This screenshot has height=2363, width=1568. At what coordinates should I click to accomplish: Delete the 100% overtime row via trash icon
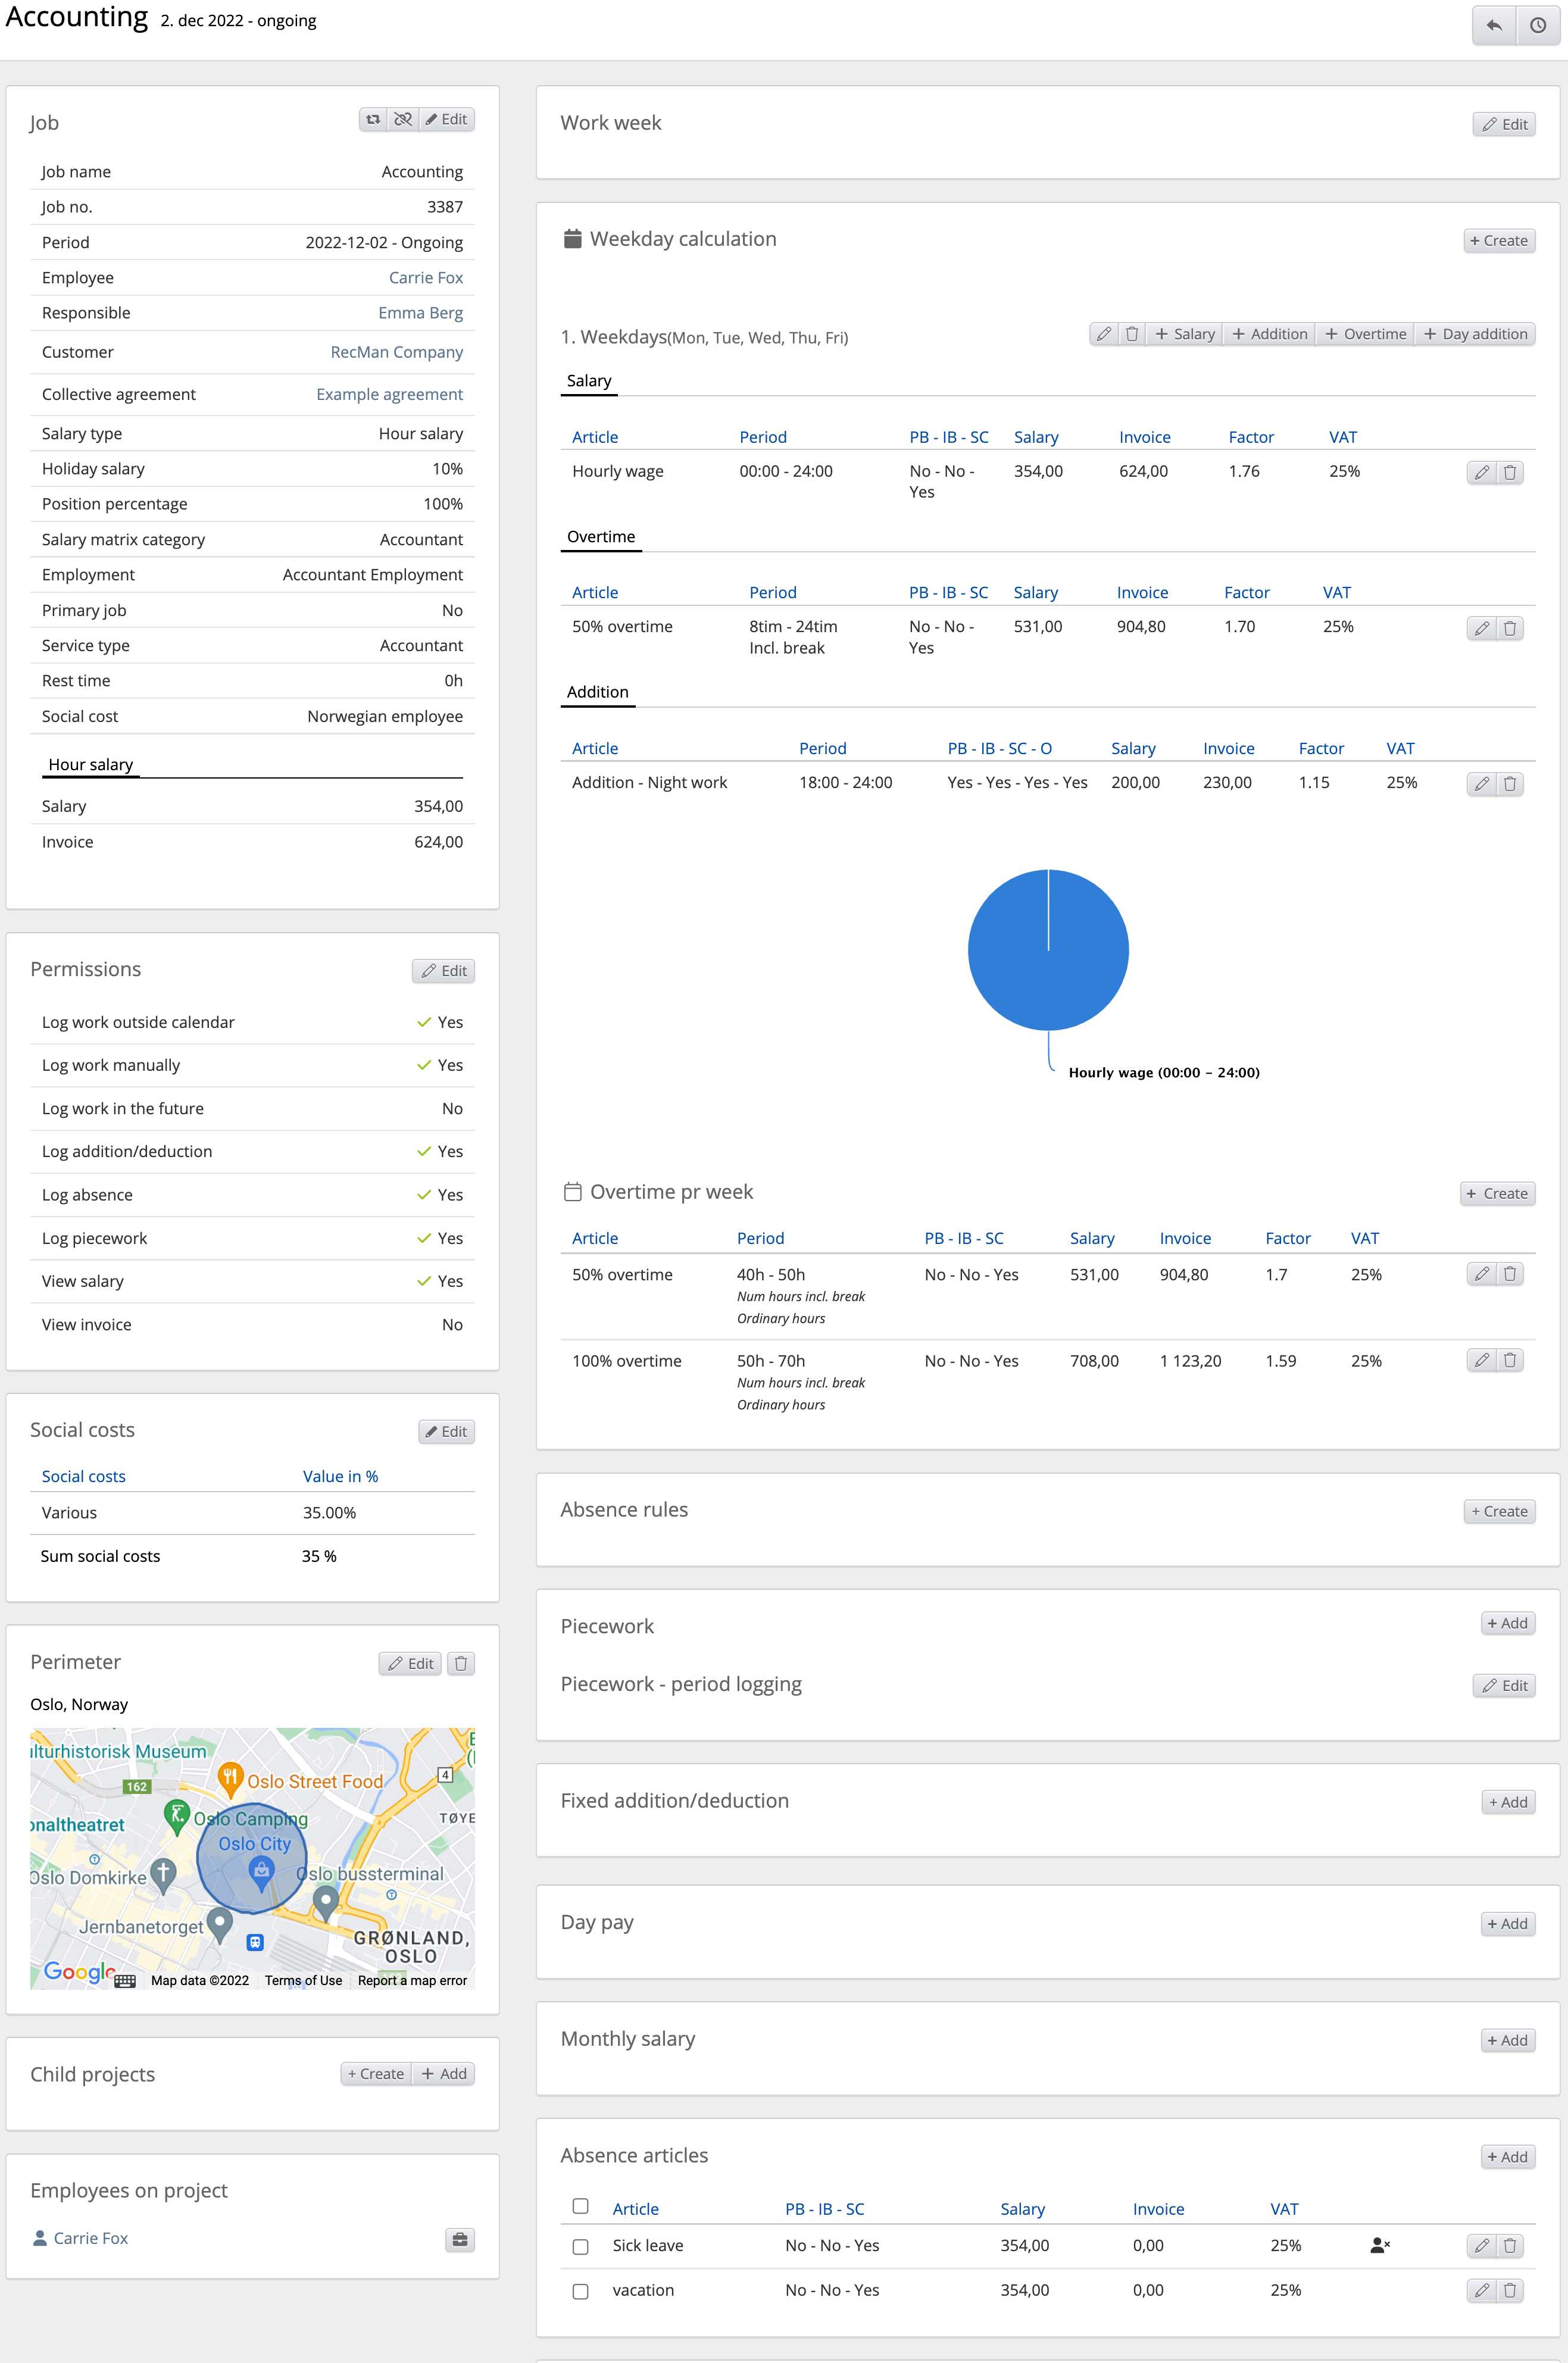click(x=1510, y=1359)
